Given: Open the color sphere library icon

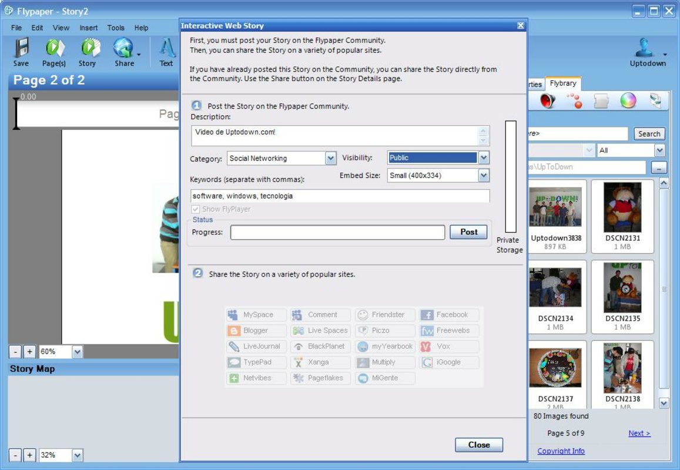Looking at the screenshot, I should coord(628,100).
